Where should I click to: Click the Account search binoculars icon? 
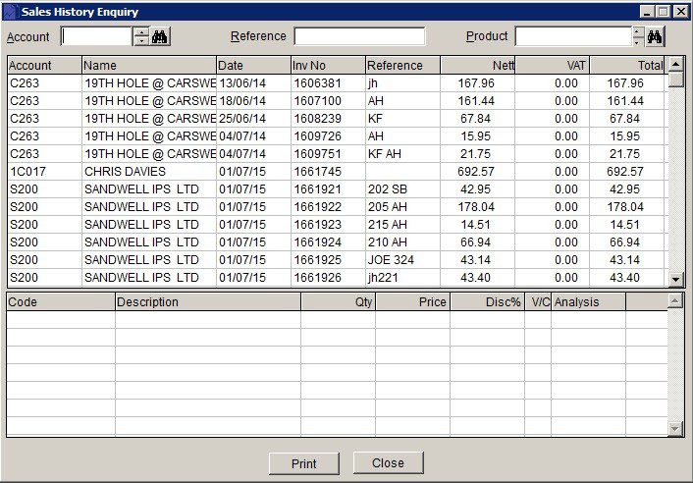[160, 36]
